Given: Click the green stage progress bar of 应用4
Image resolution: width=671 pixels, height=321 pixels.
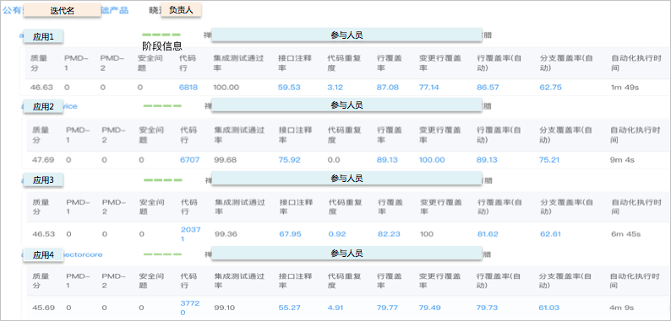Looking at the screenshot, I should [x=162, y=254].
